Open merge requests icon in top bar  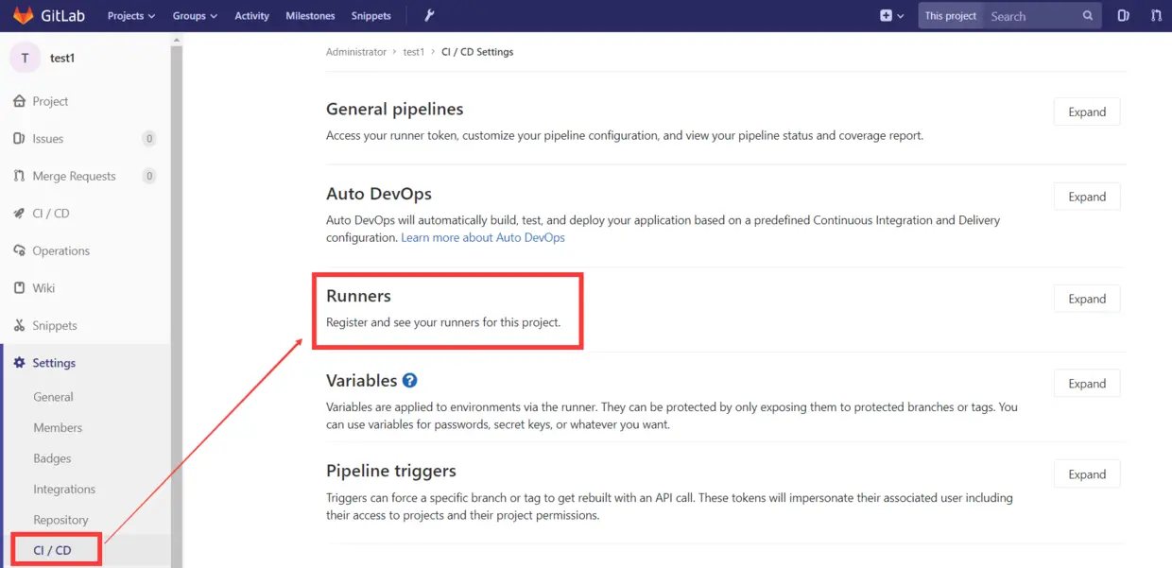[x=1156, y=15]
